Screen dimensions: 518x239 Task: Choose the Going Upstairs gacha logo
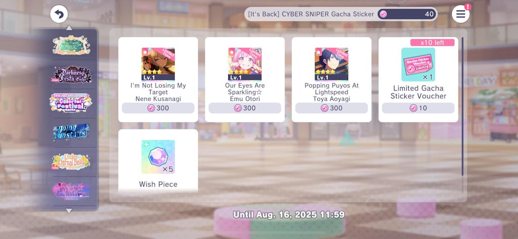(x=71, y=132)
